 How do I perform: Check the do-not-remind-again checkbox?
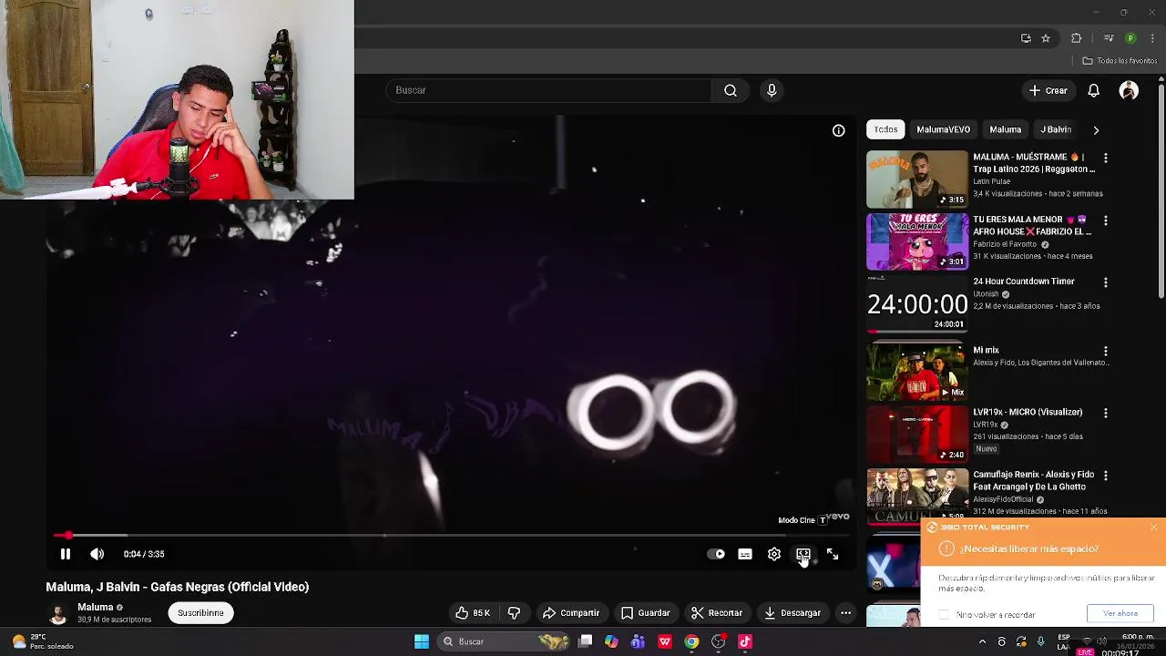pos(944,615)
